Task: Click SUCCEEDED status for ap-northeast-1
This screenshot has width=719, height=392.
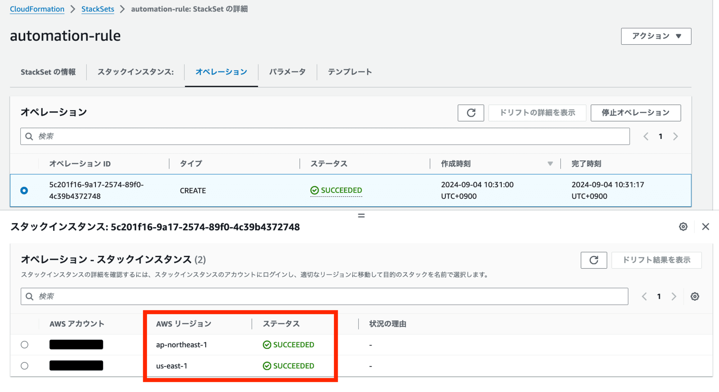Action: (x=288, y=345)
